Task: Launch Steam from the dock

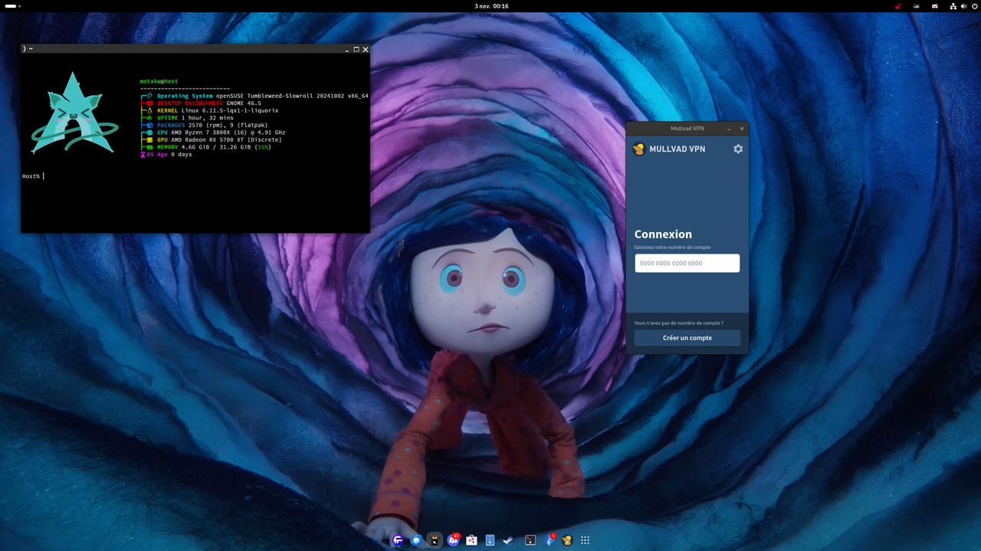Action: 508,540
